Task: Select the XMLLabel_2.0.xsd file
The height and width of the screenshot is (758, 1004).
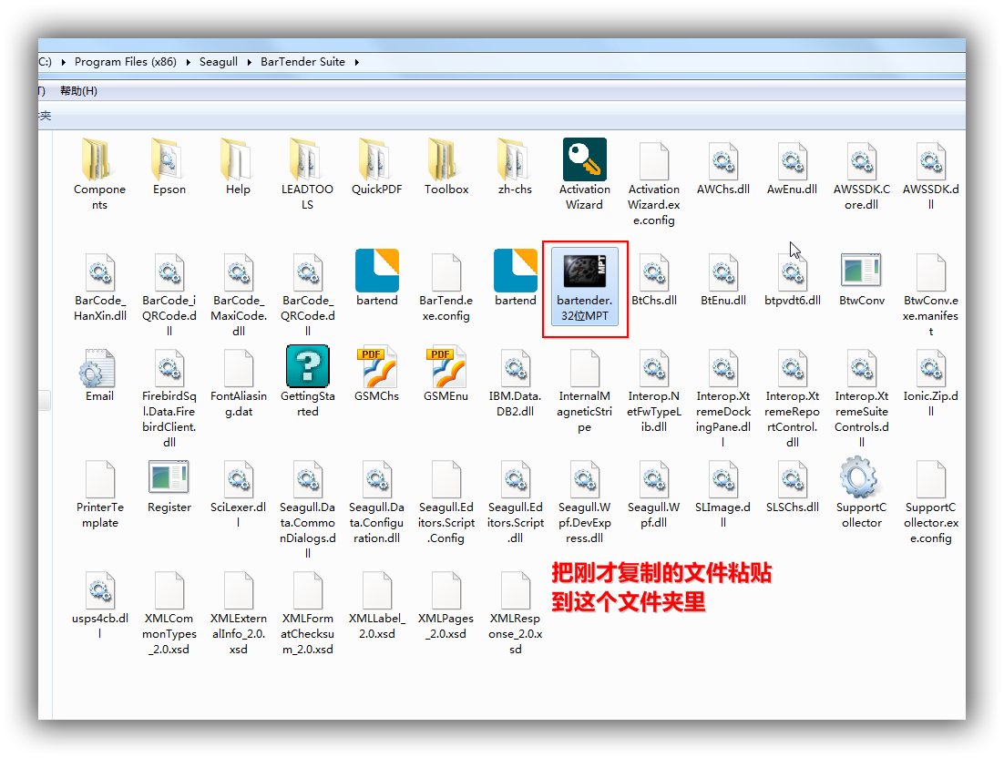Action: click(376, 590)
